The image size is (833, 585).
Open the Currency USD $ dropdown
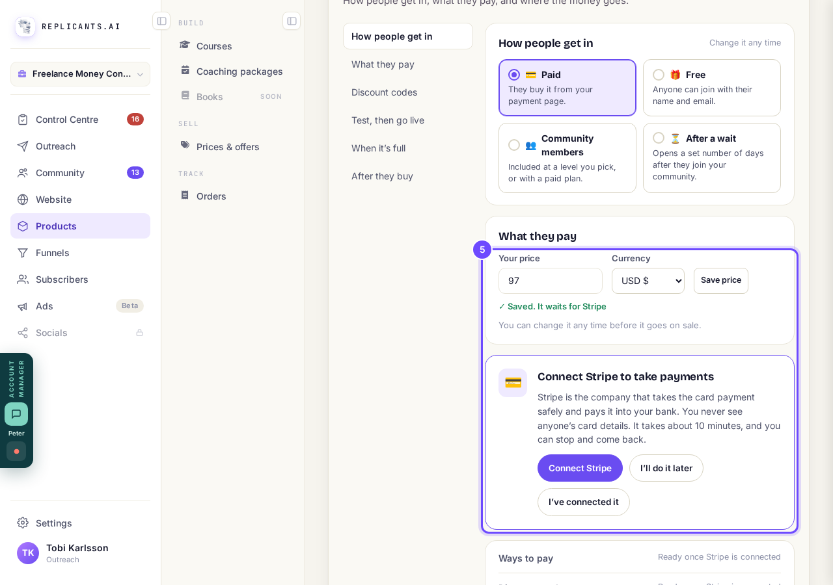(x=648, y=281)
